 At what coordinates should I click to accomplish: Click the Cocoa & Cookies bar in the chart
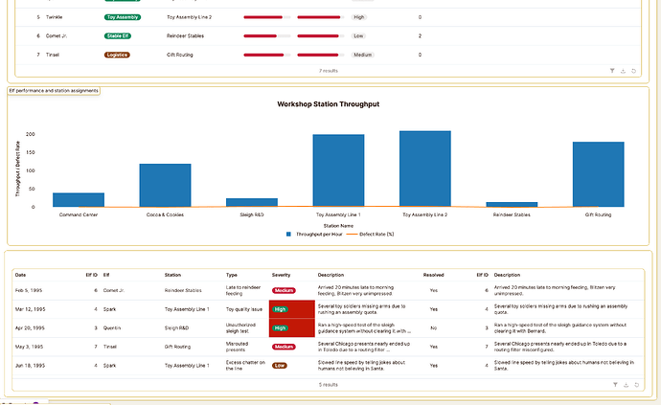pyautogui.click(x=165, y=185)
